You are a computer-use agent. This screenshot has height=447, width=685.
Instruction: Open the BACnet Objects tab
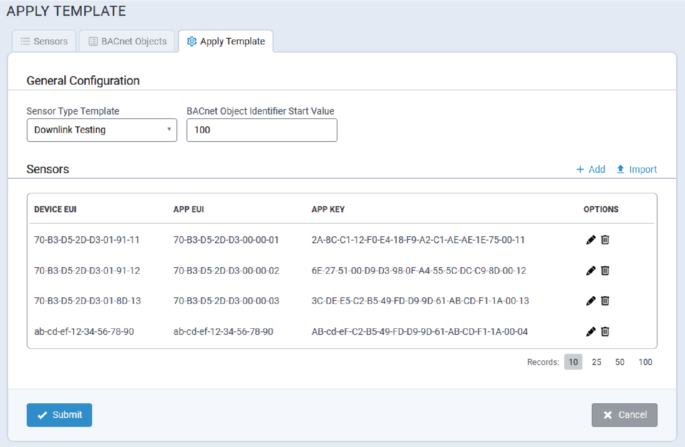[128, 41]
